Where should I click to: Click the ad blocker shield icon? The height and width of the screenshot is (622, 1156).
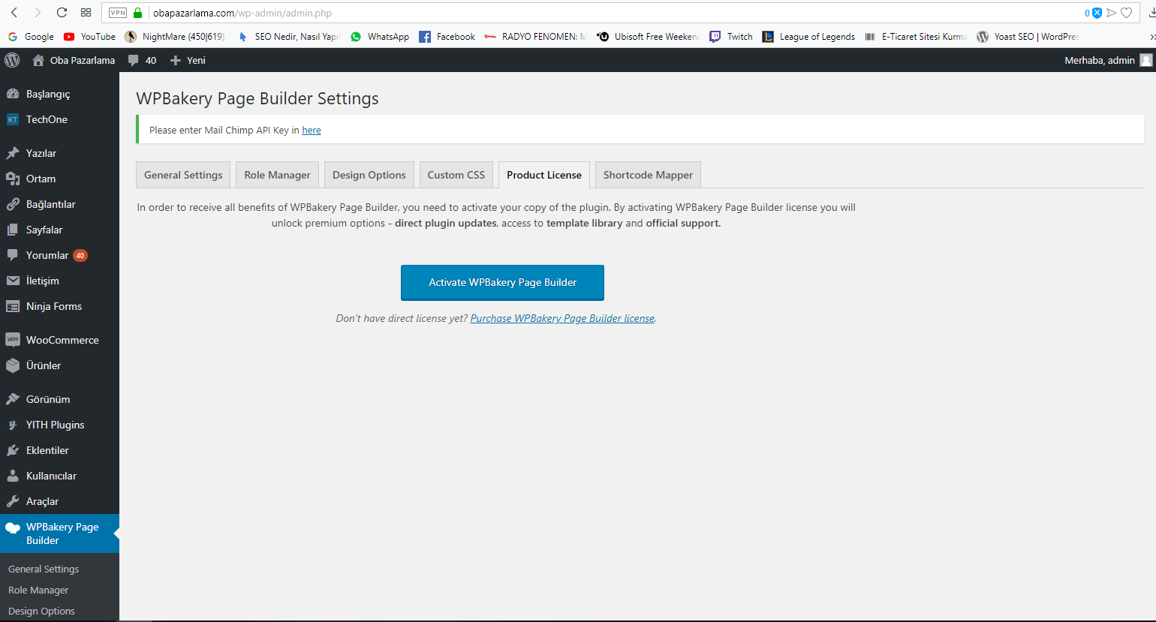point(1097,13)
